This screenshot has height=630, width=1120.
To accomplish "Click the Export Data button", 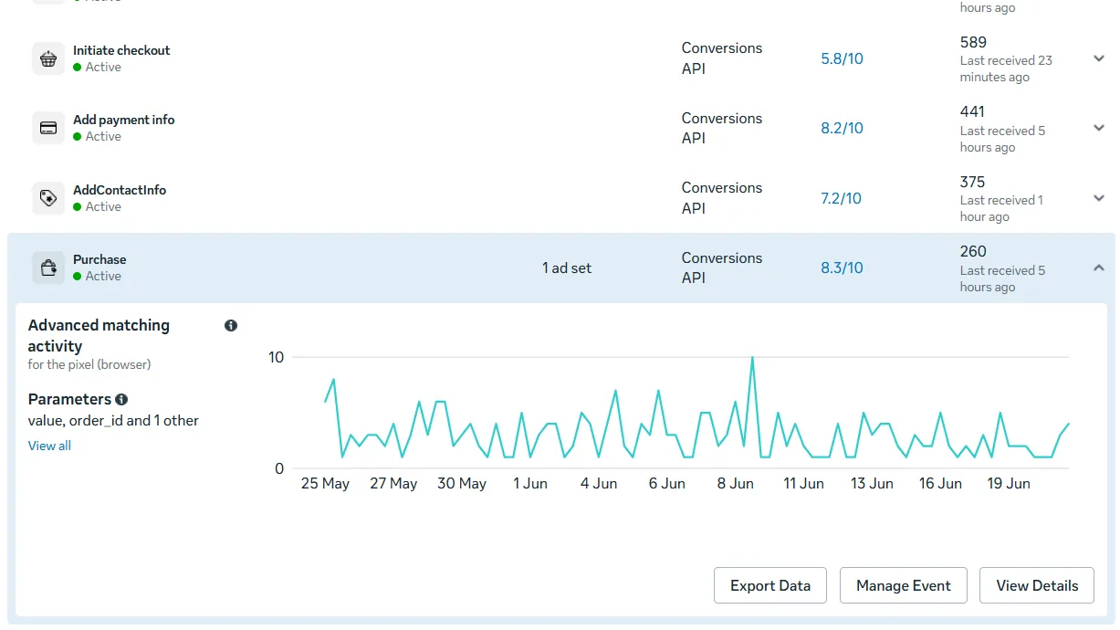I will pos(770,585).
